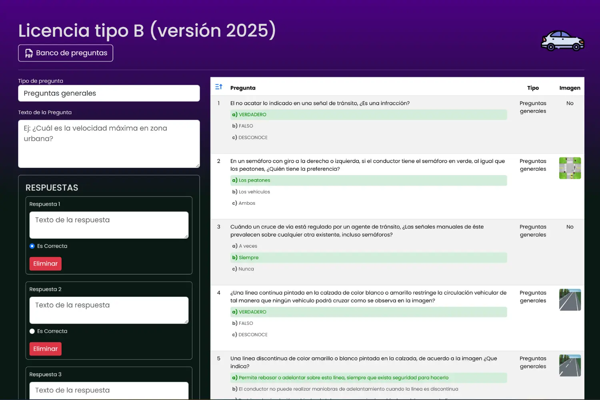Select the 'Siempre' answer in question 3
The height and width of the screenshot is (400, 600).
click(x=248, y=258)
